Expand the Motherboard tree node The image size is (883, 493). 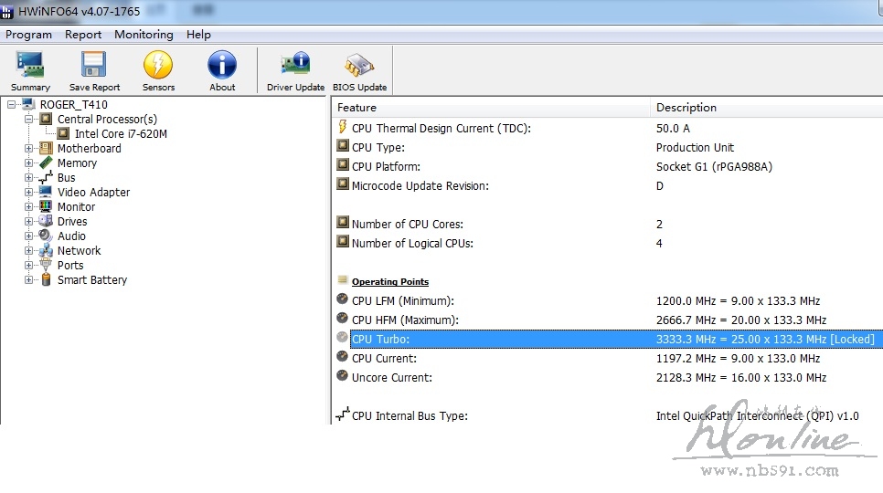click(29, 149)
